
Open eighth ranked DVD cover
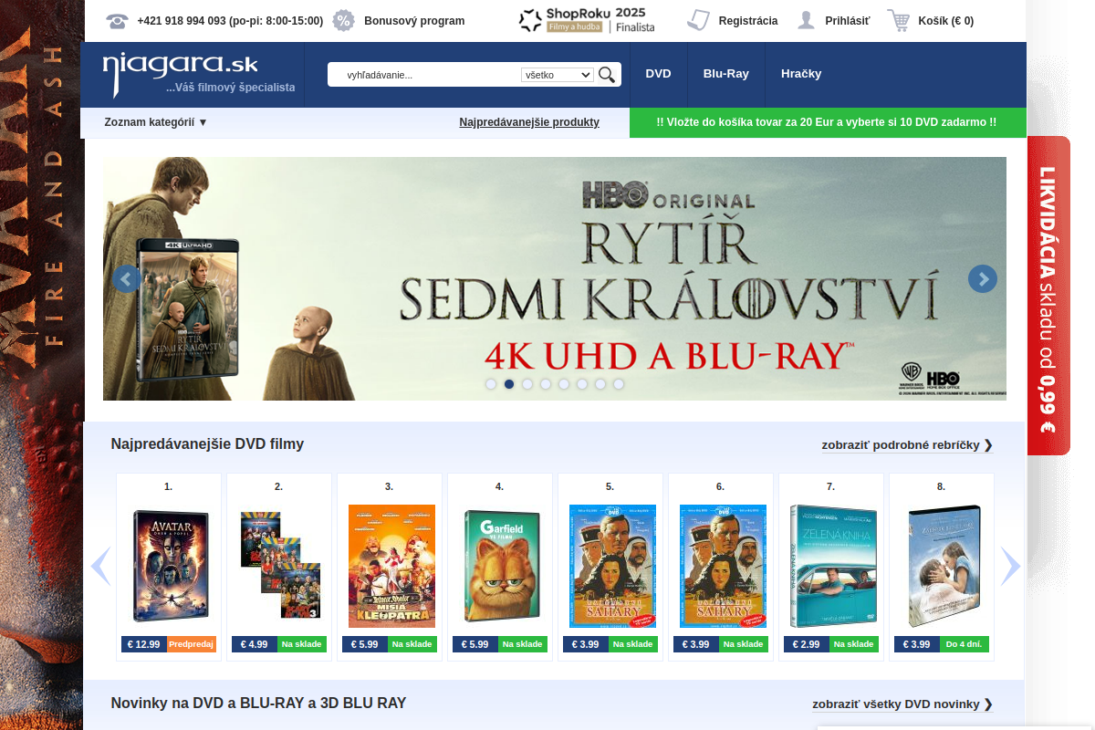pos(944,566)
